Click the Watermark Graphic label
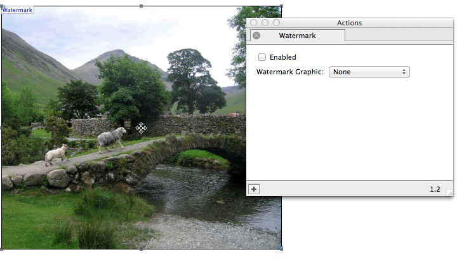457x259 pixels. [x=289, y=72]
